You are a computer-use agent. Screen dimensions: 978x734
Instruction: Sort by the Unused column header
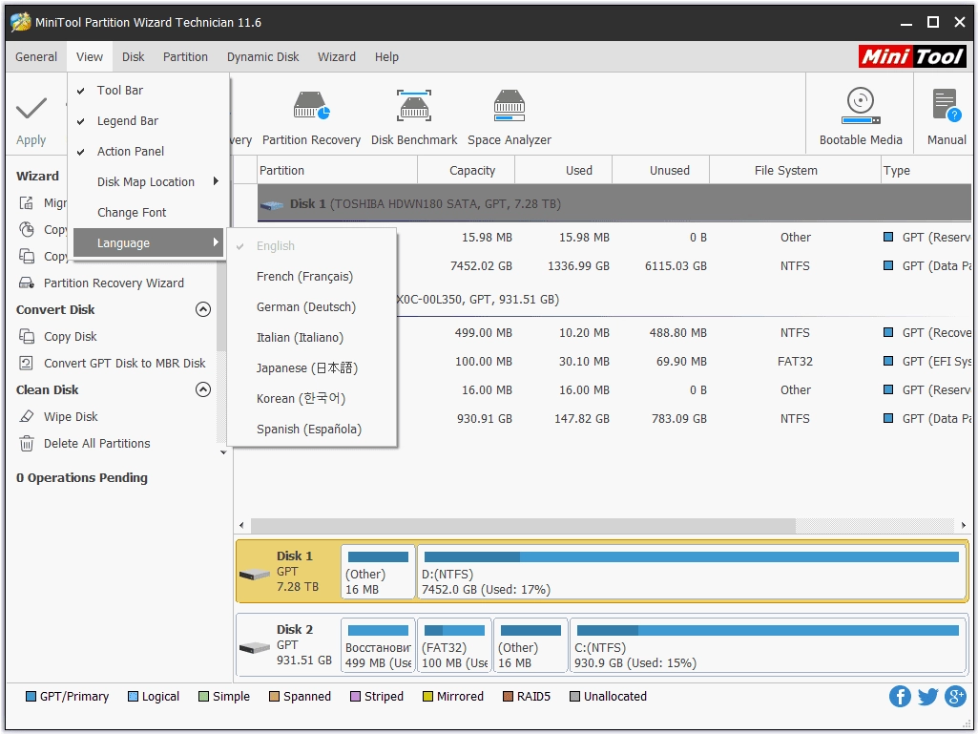pos(660,171)
